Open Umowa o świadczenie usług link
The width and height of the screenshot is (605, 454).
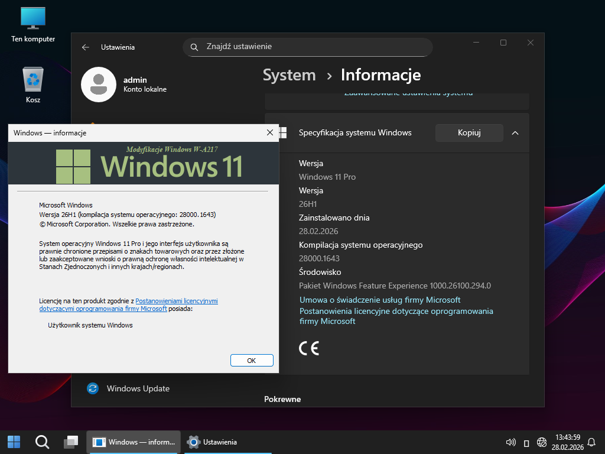click(379, 300)
